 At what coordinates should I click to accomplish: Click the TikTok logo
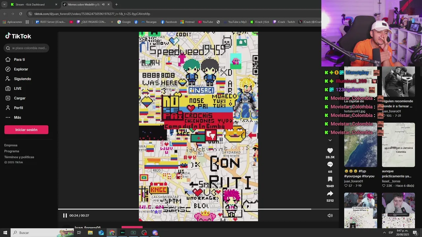point(18,36)
